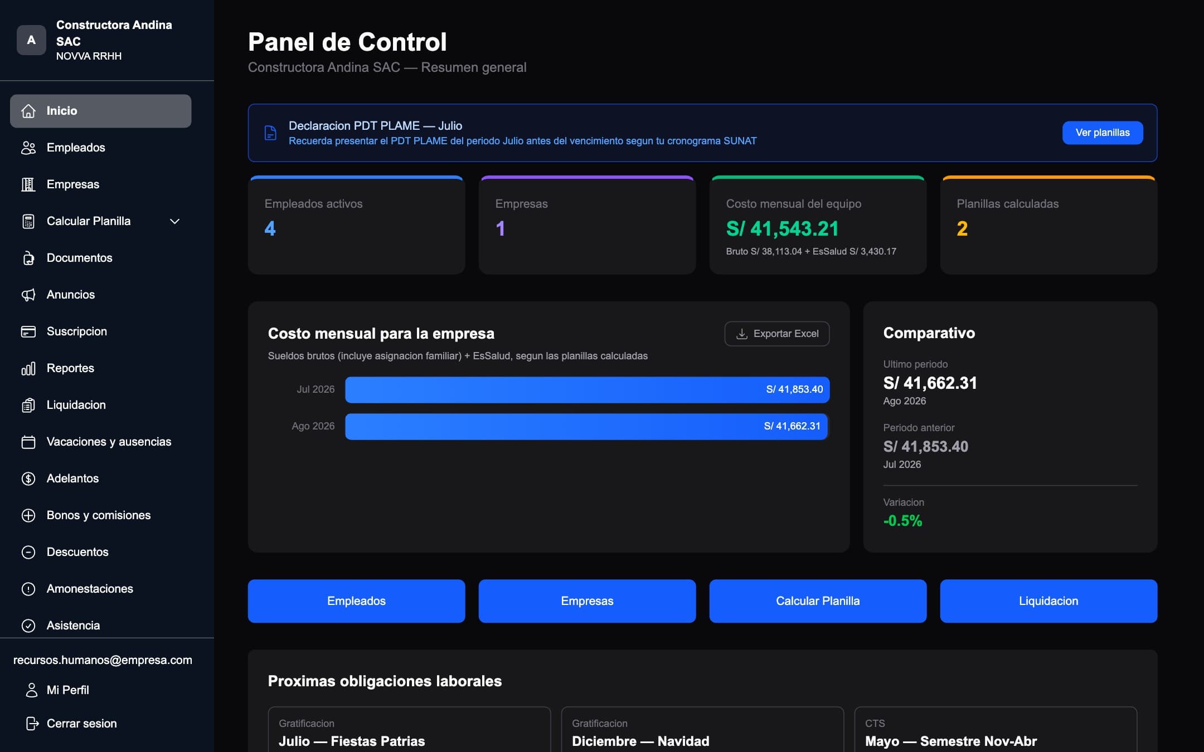
Task: Click the Ver planillas button
Action: [x=1103, y=133]
